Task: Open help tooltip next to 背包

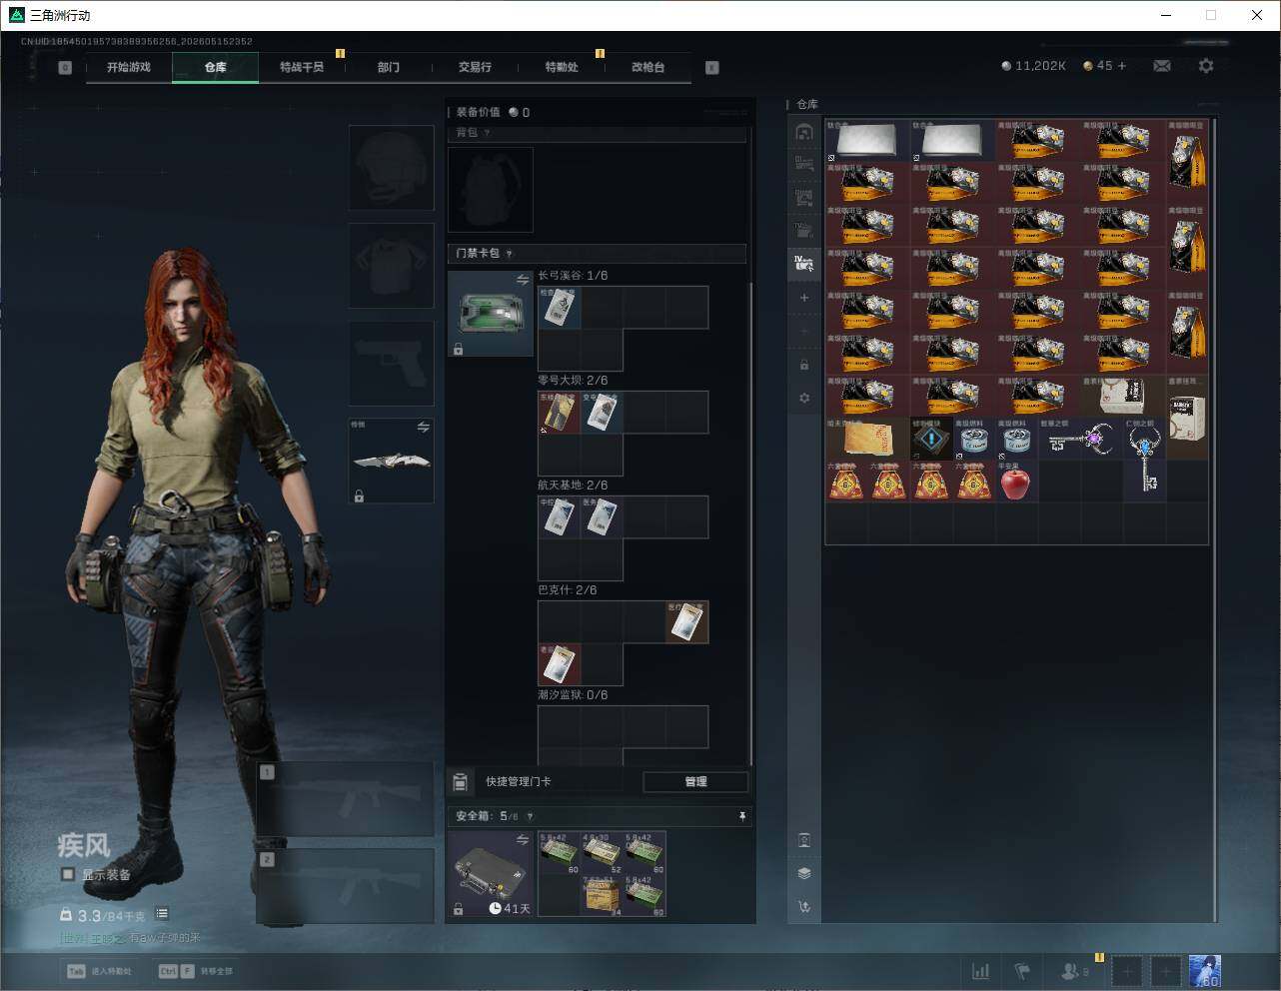Action: pyautogui.click(x=488, y=133)
